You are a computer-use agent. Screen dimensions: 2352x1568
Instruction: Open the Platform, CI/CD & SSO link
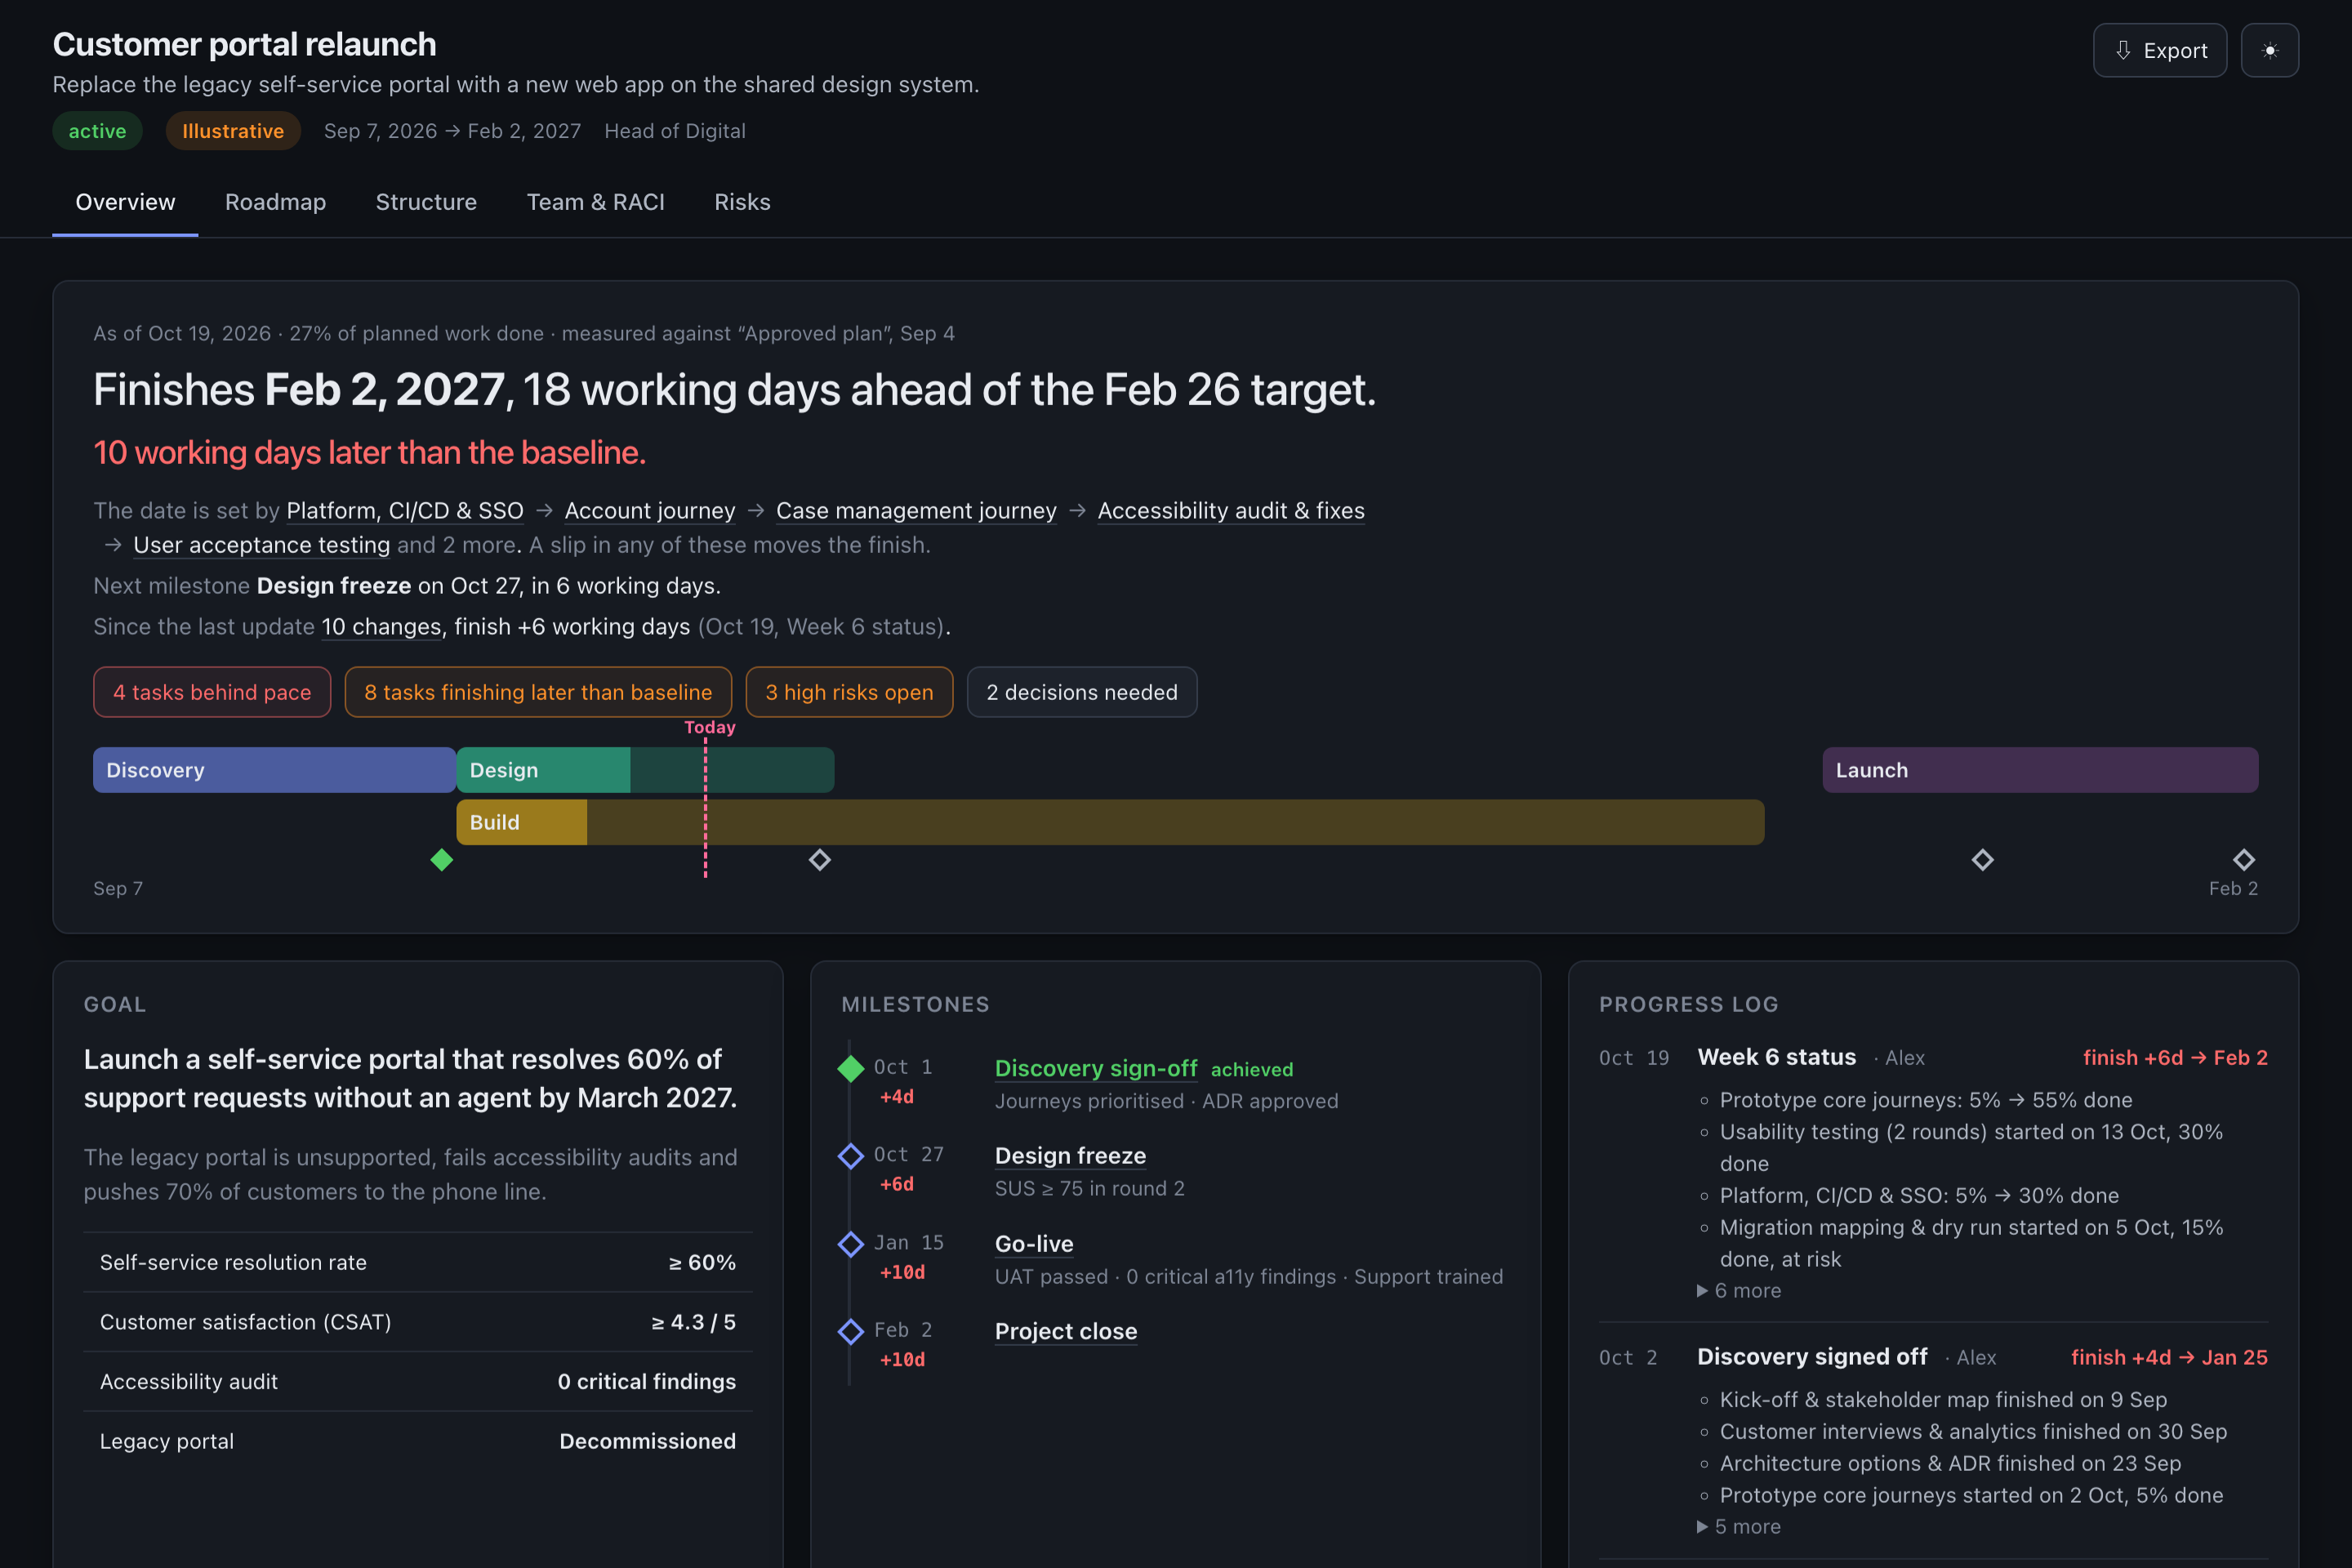(405, 511)
